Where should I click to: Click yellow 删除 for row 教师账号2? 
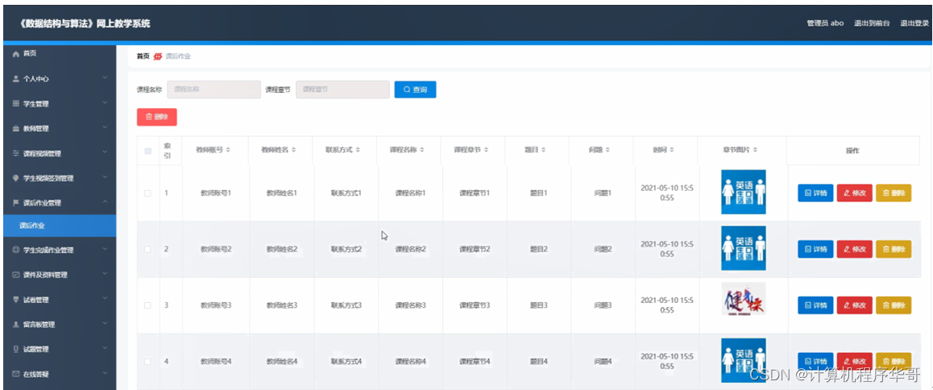(894, 249)
